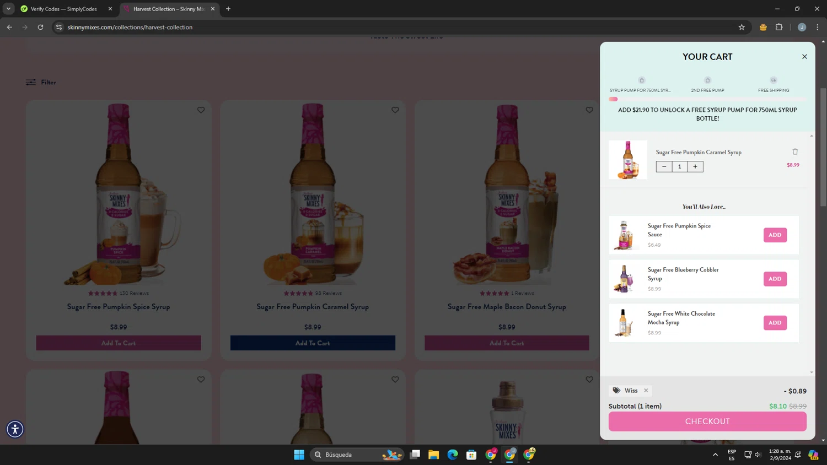
Task: Click the coupon extension icon in toolbar
Action: pyautogui.click(x=763, y=27)
